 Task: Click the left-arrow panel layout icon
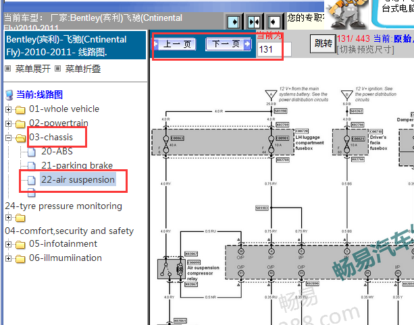pyautogui.click(x=274, y=22)
